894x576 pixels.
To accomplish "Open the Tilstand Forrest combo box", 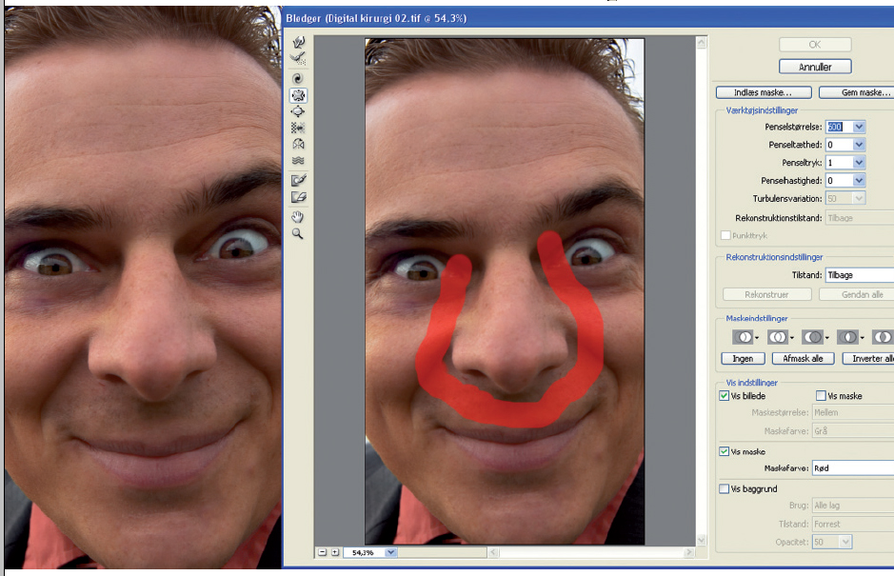I will click(x=853, y=524).
